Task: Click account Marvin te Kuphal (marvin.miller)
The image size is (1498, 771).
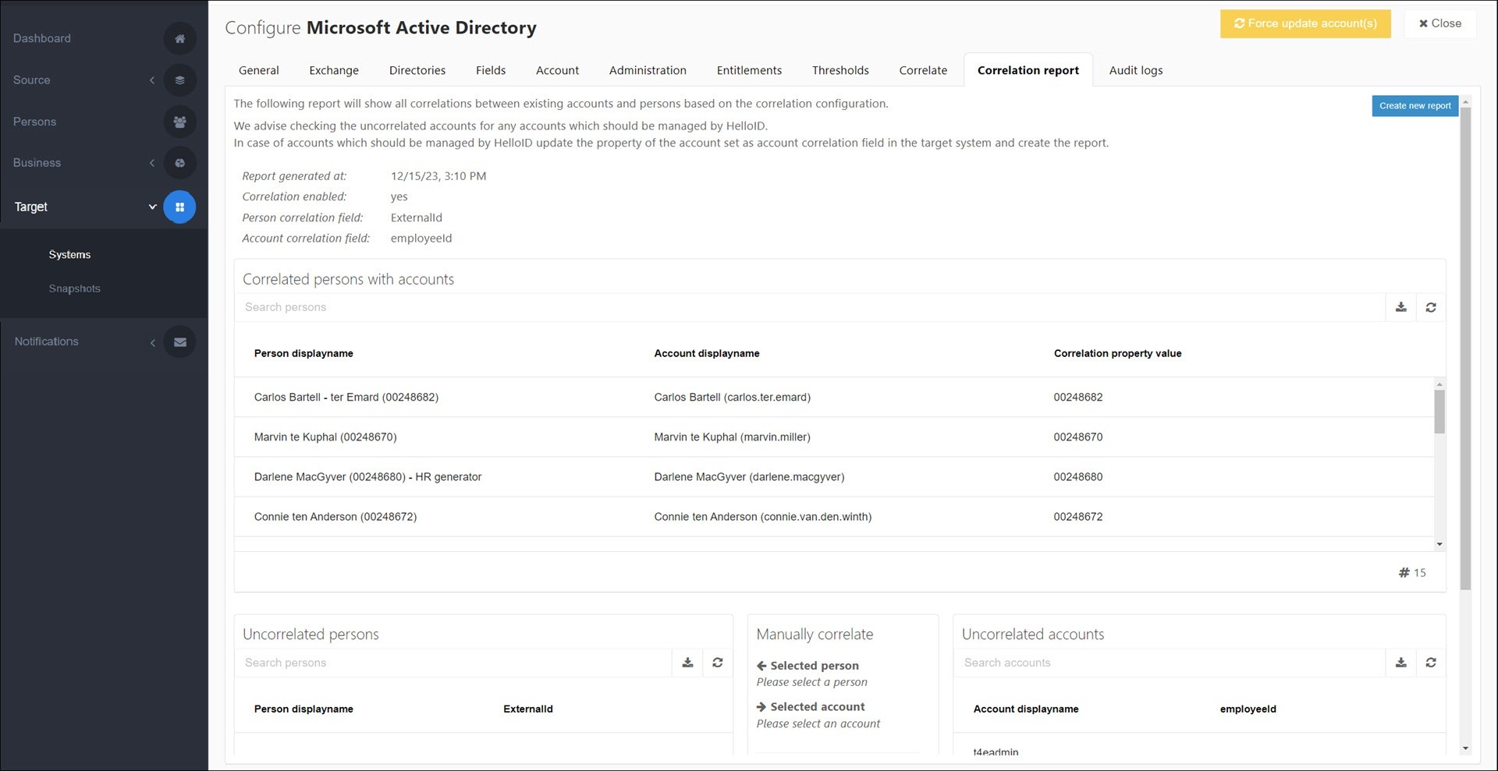Action: 732,437
